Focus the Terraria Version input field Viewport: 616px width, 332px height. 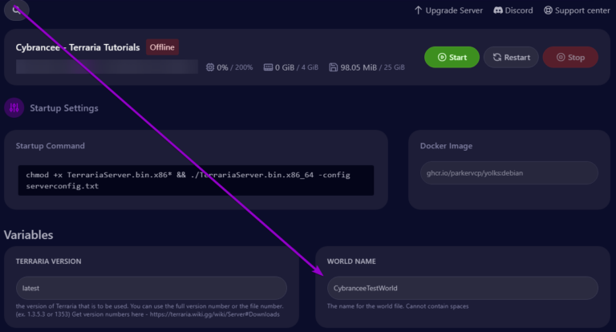[152, 288]
